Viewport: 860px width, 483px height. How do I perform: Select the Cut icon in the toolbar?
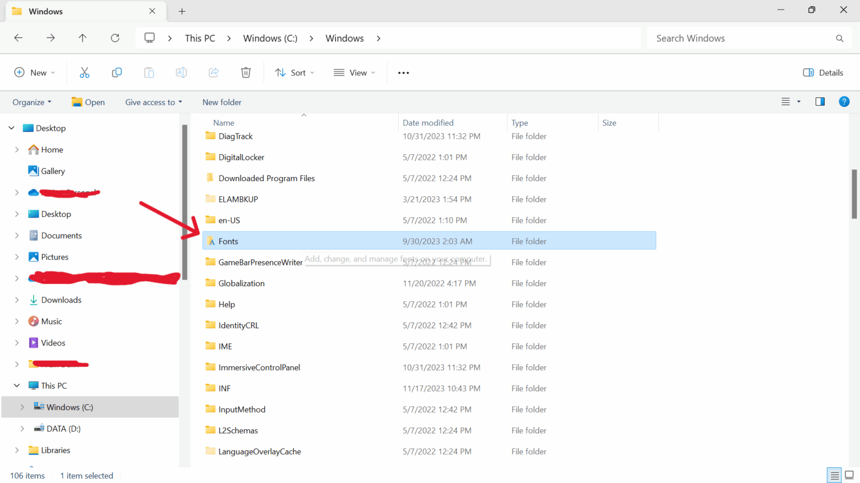[x=85, y=72]
